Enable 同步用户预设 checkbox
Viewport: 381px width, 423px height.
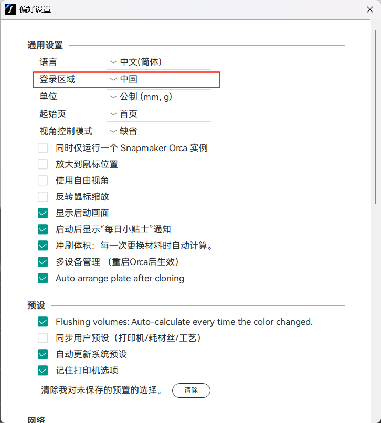coord(43,338)
